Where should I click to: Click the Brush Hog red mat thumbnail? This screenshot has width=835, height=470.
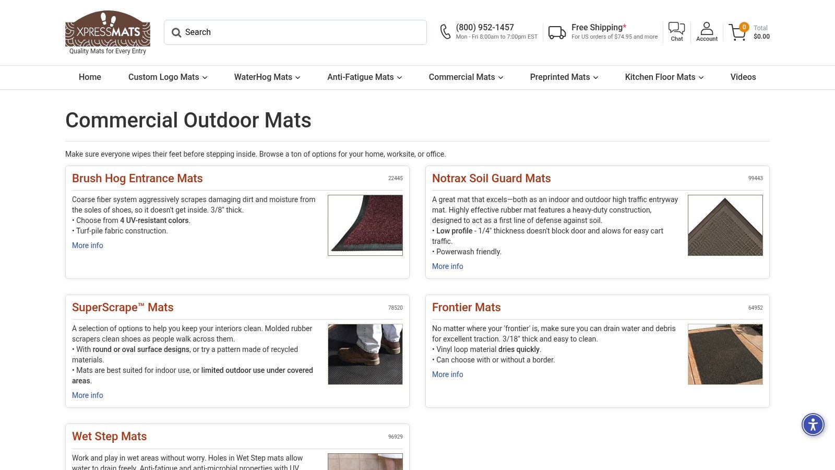(365, 225)
